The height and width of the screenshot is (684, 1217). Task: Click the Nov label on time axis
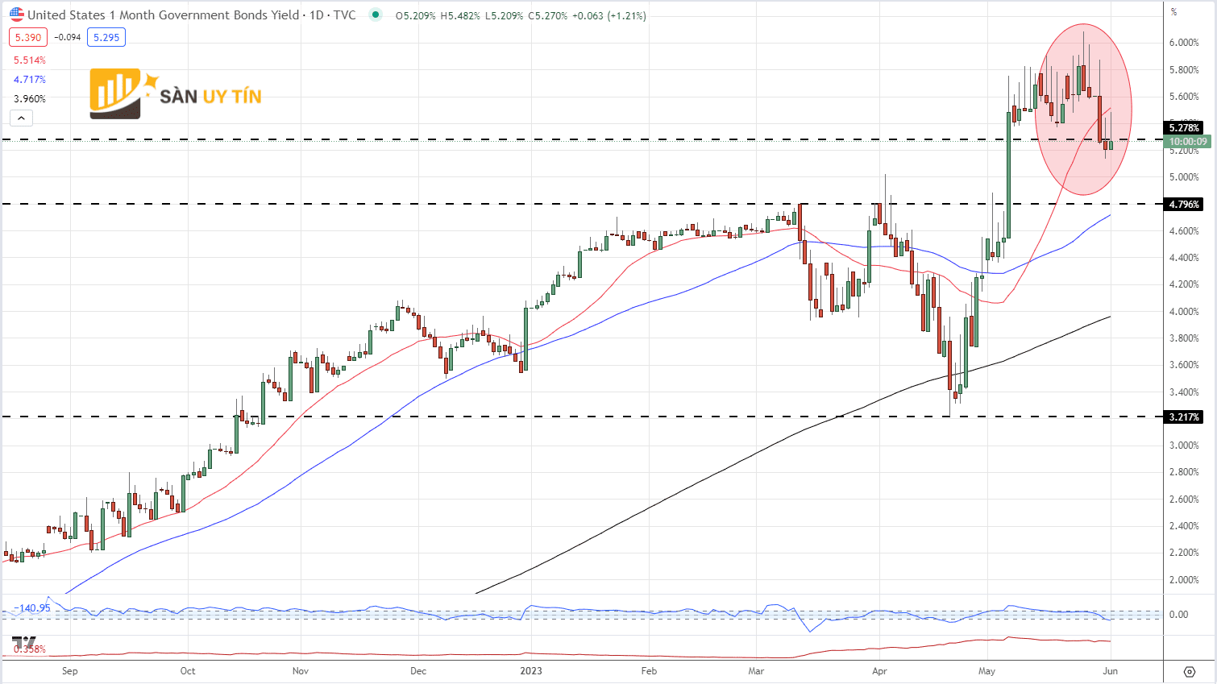(x=301, y=670)
